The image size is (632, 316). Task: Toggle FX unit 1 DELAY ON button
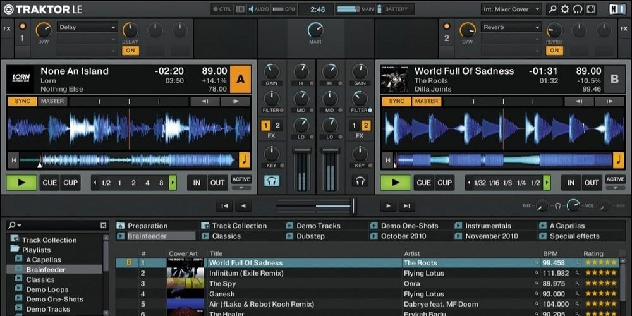pos(130,51)
